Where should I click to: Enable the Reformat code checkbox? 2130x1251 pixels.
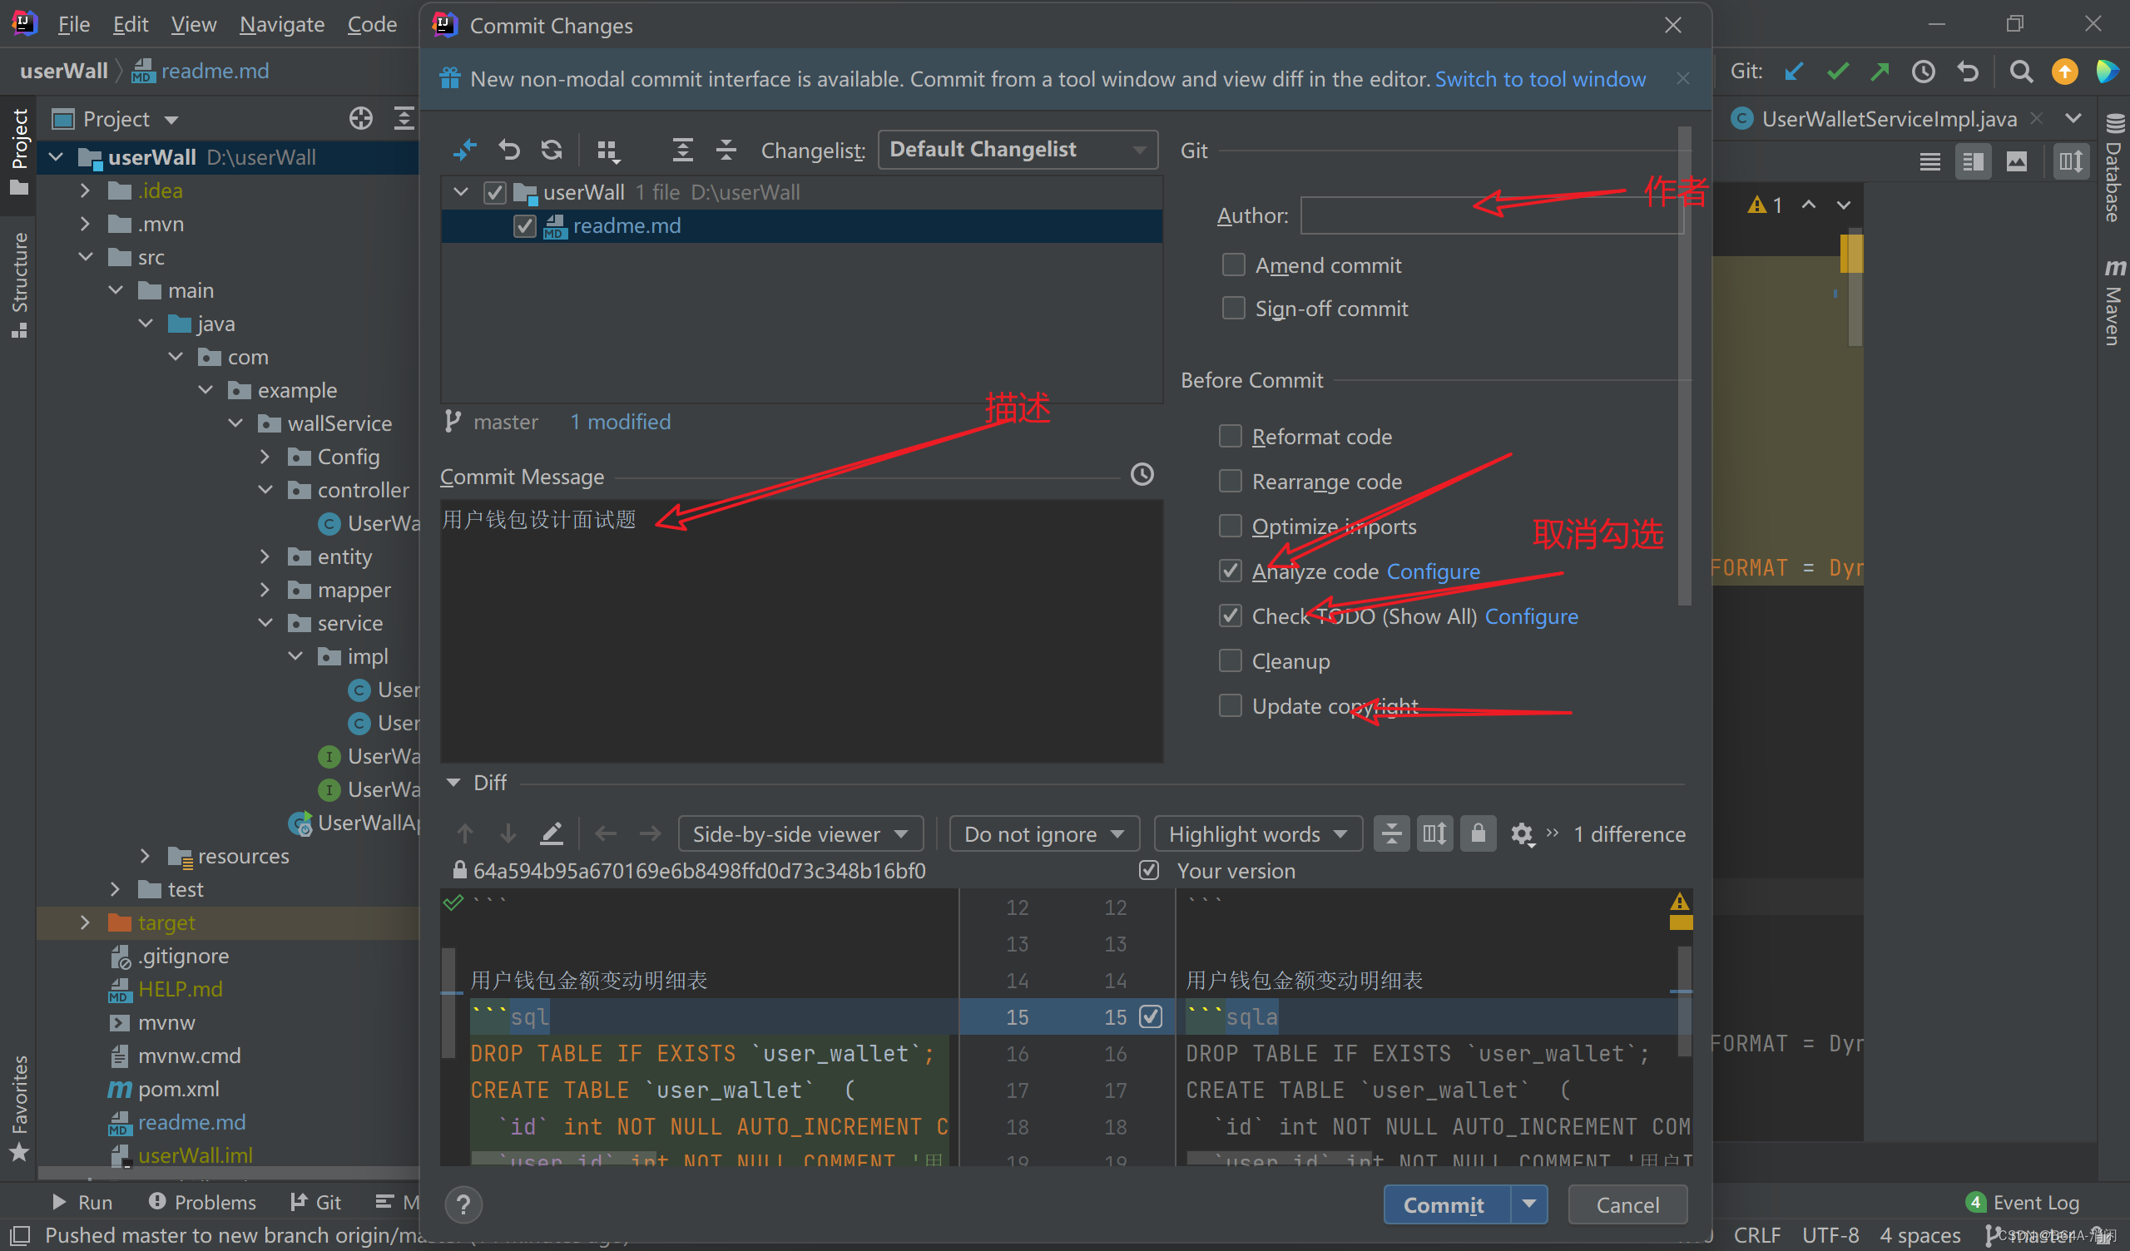pos(1227,437)
